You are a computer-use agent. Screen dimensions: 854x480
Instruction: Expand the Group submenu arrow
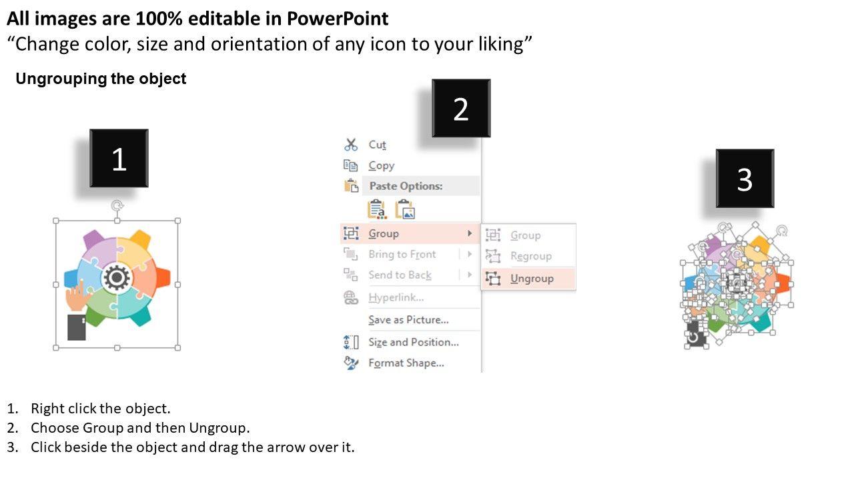(470, 233)
